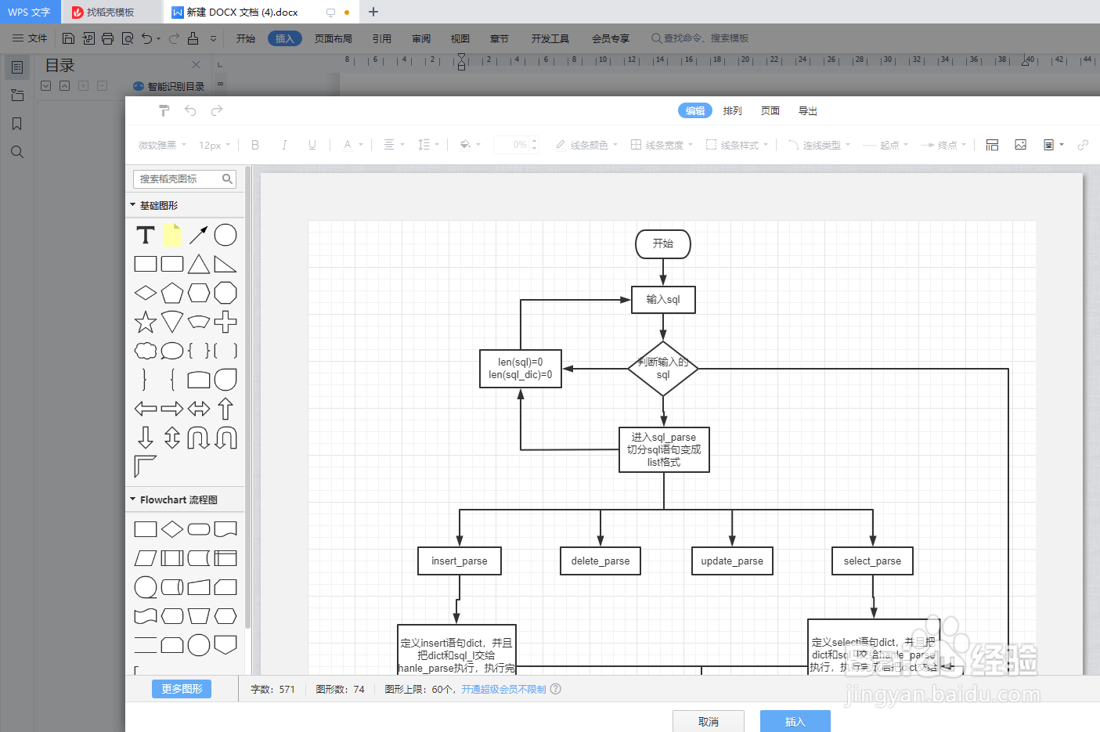1100x732 pixels.
Task: Click 智能识别目录 in the outline pane
Action: pyautogui.click(x=169, y=86)
